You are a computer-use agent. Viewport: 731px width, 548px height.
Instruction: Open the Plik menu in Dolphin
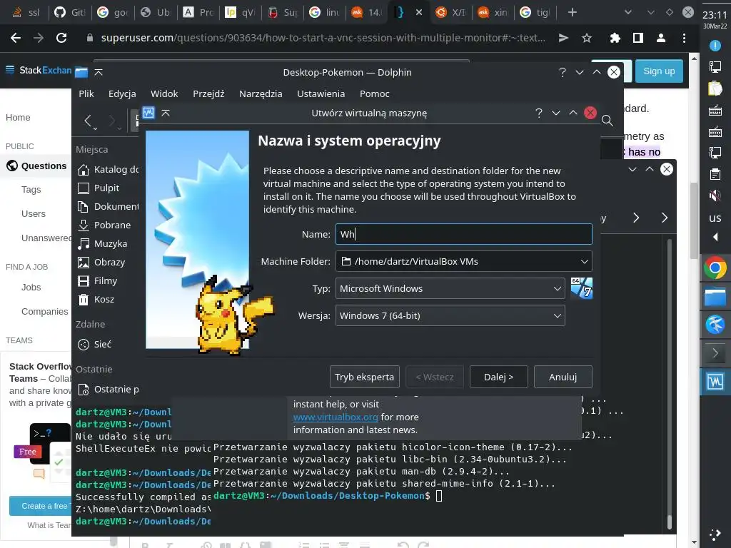click(86, 93)
